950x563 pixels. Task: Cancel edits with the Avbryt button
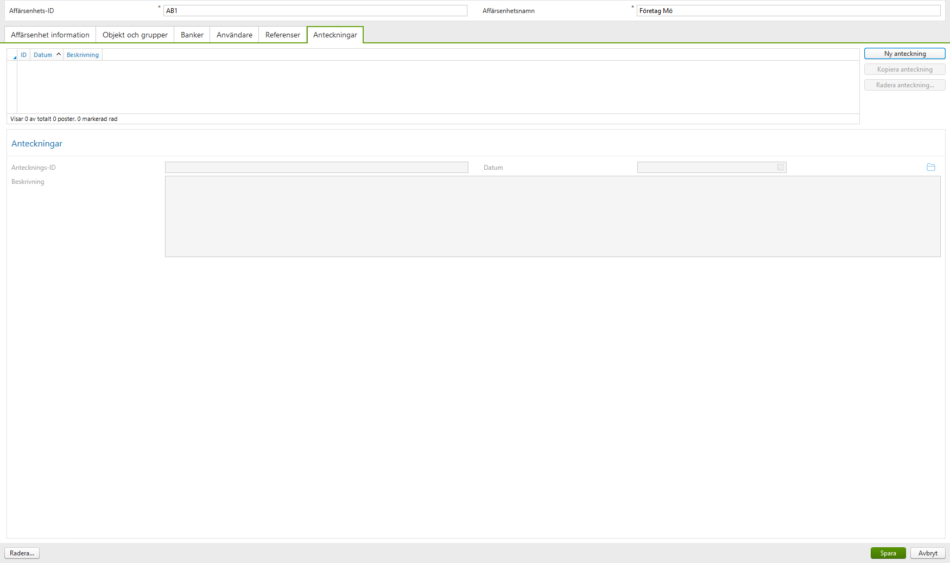927,553
